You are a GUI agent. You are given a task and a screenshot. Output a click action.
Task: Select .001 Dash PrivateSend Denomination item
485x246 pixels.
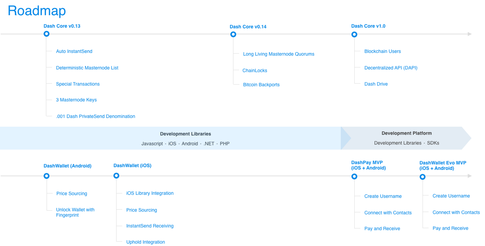96,116
